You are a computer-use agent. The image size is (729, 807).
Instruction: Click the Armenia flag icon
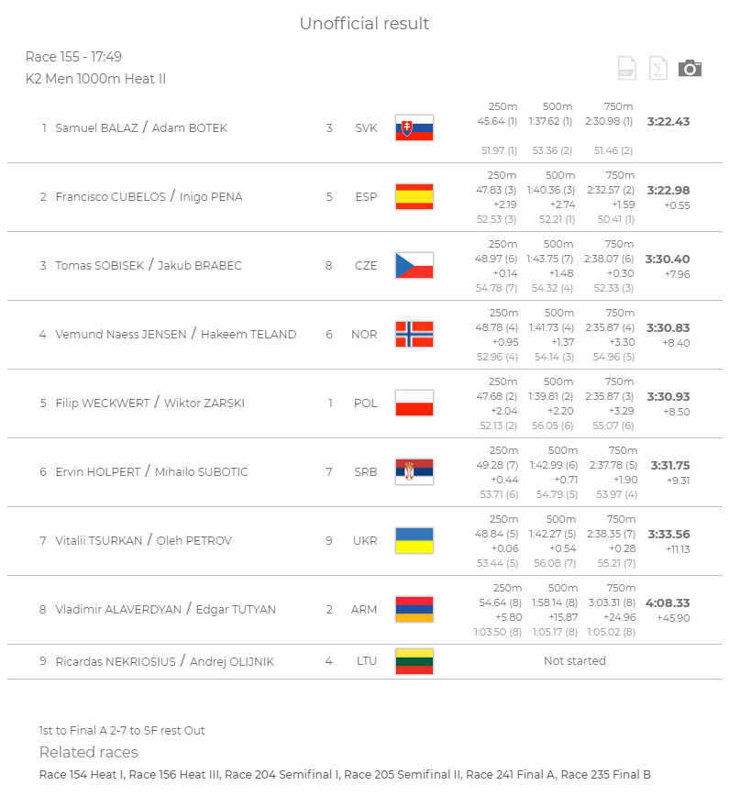(414, 609)
